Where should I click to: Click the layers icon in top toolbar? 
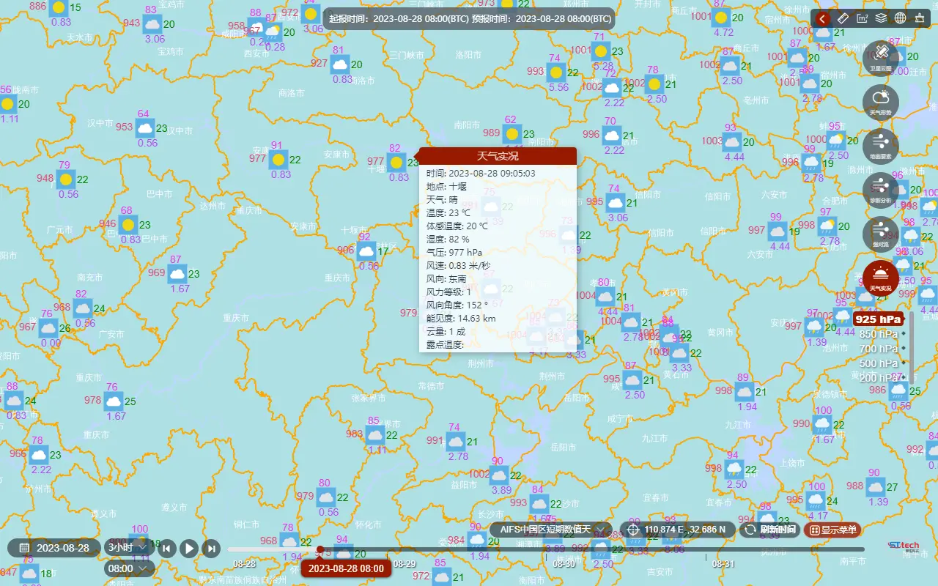tap(880, 18)
